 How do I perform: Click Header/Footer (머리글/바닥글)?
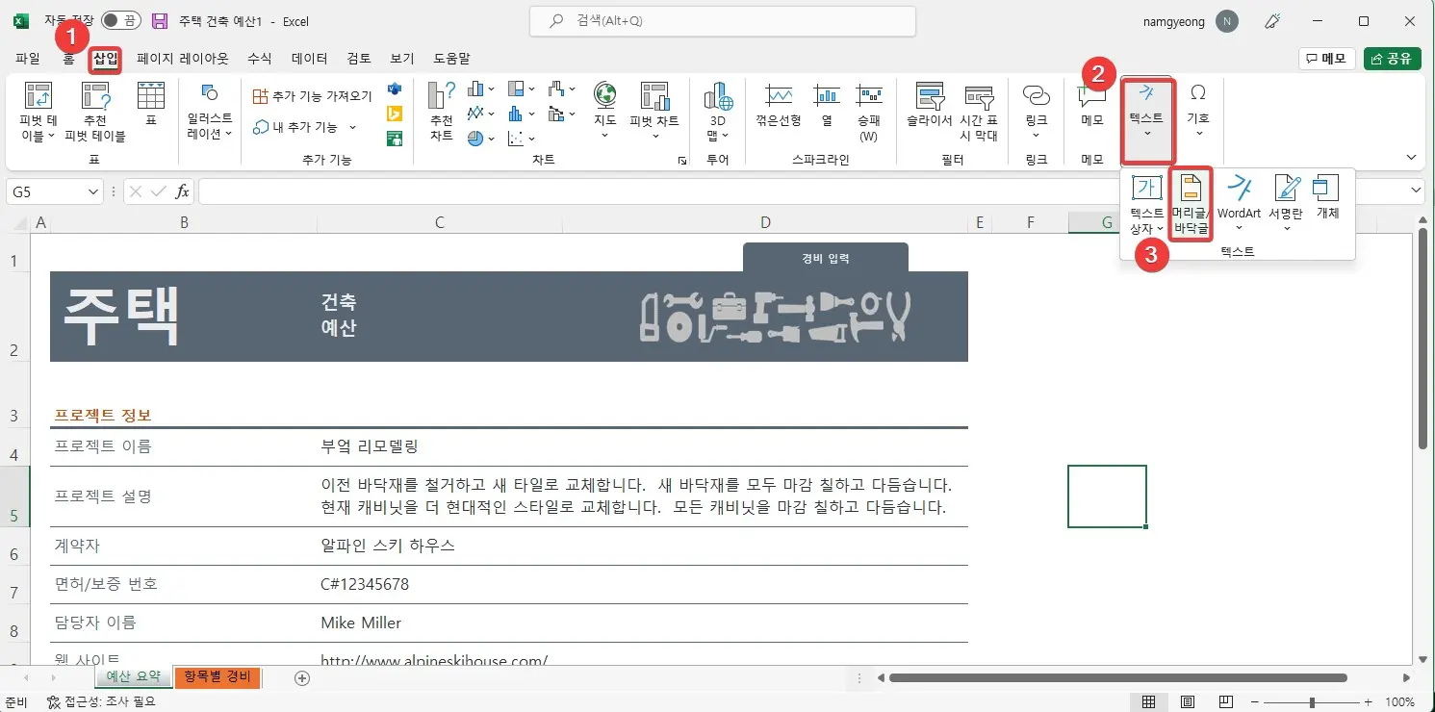tap(1190, 205)
